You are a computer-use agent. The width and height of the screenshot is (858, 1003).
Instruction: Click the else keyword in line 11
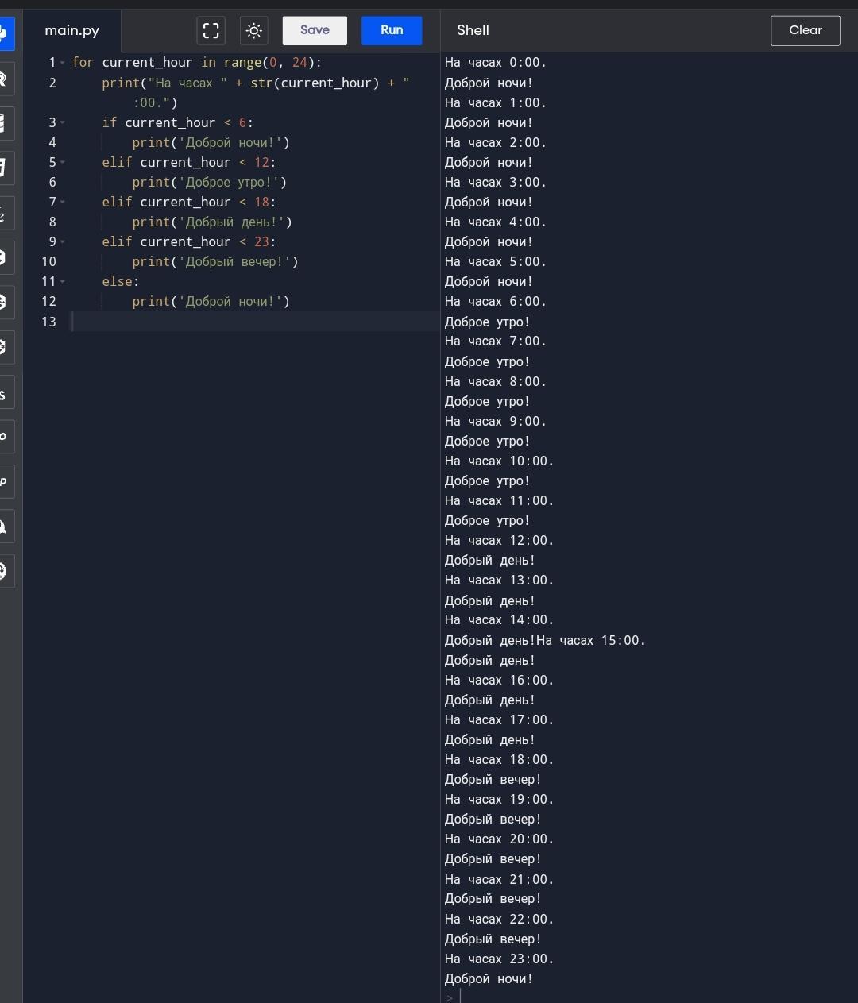coord(117,281)
